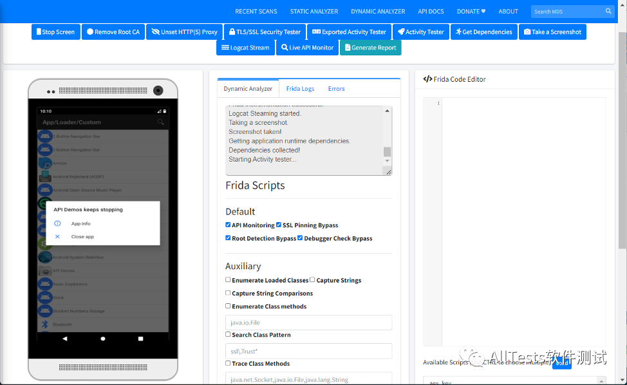Click Remove Root CA button

pyautogui.click(x=113, y=32)
